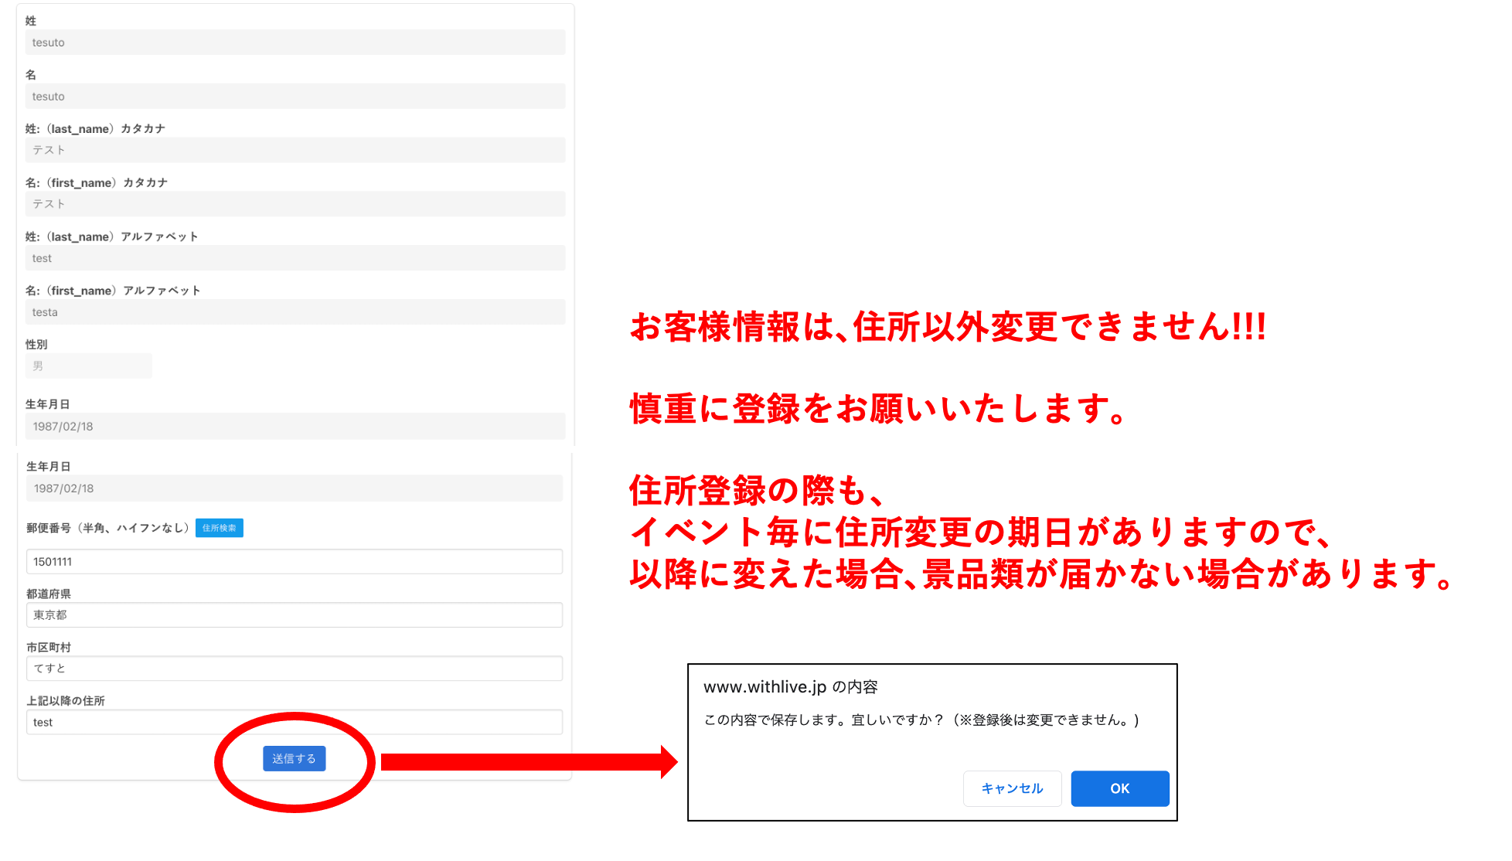Image resolution: width=1512 pixels, height=861 pixels.
Task: Click the red 慎重に登録をお願いいたします text
Action: [x=878, y=408]
